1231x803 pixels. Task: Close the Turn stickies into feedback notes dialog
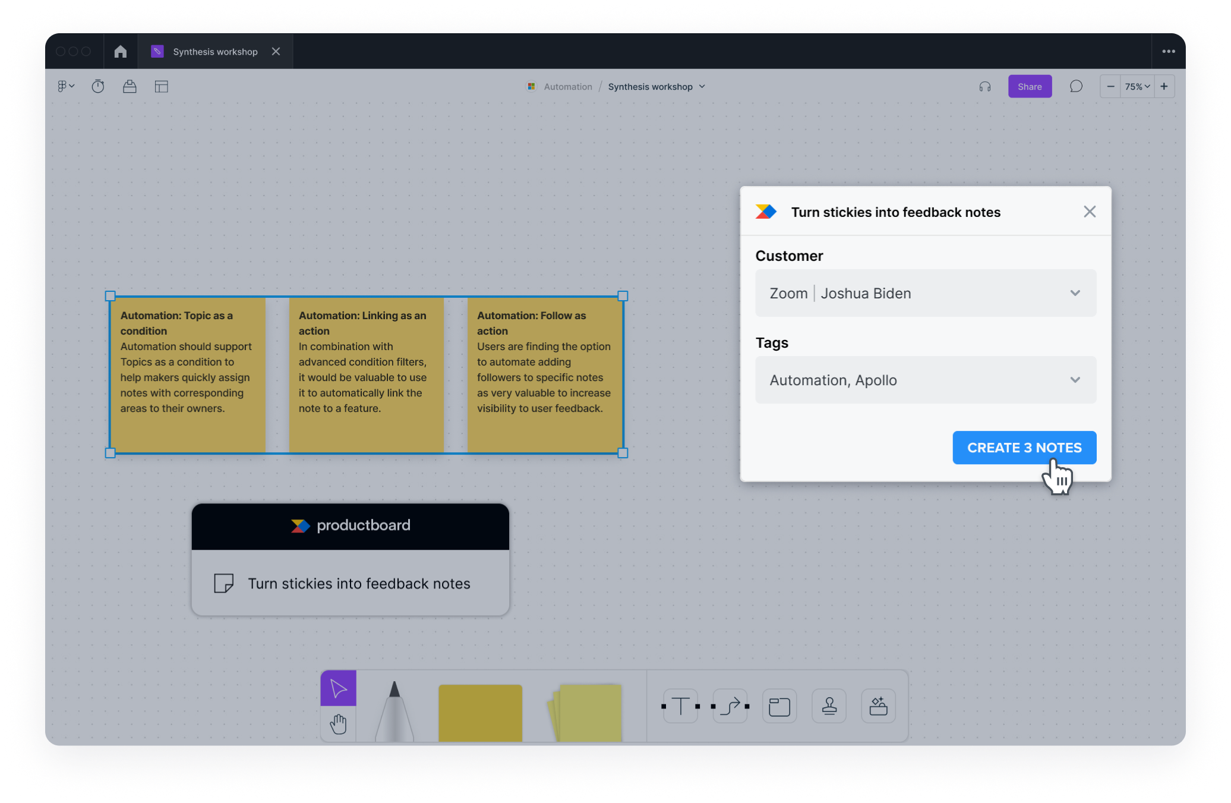1090,212
